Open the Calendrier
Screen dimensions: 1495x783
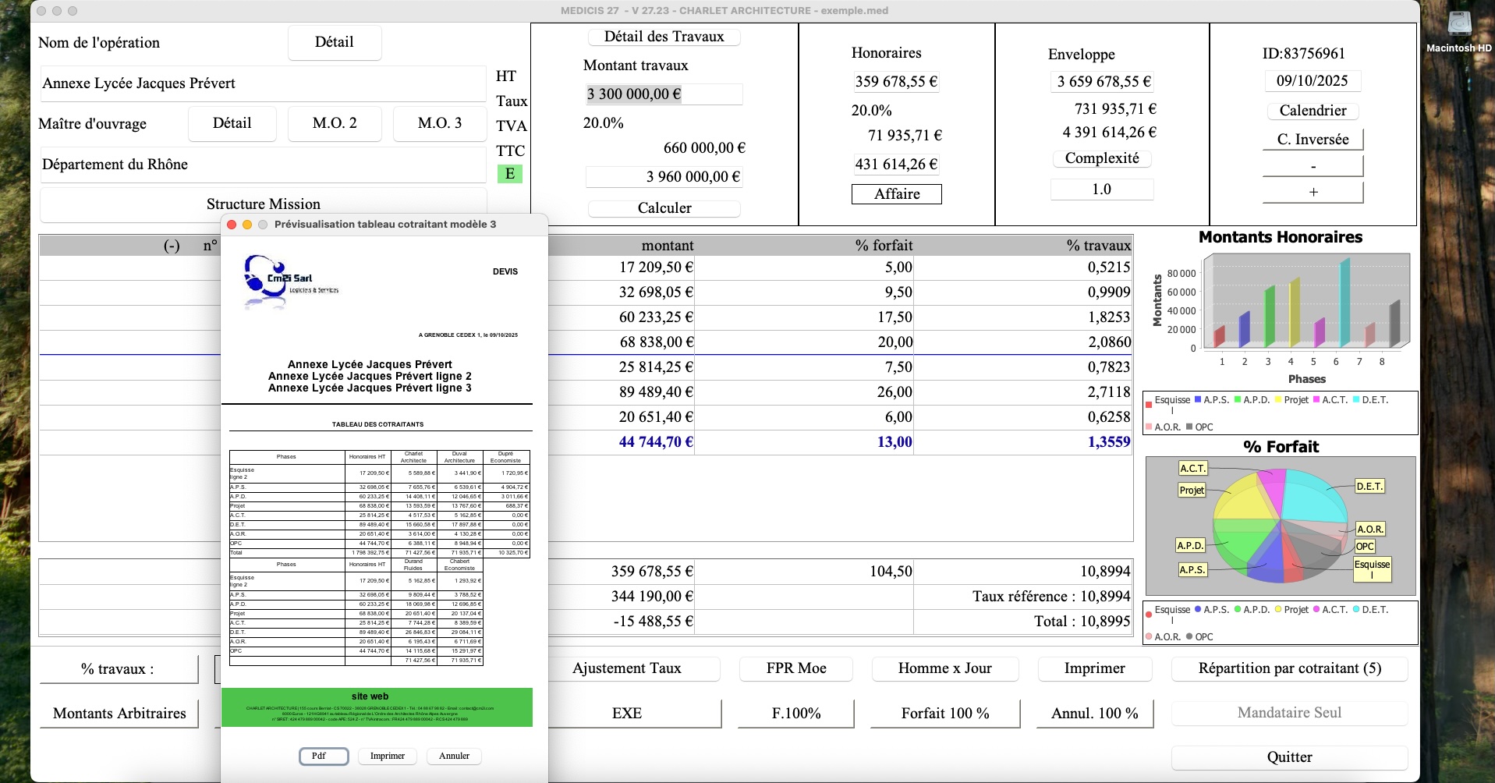[x=1313, y=111]
